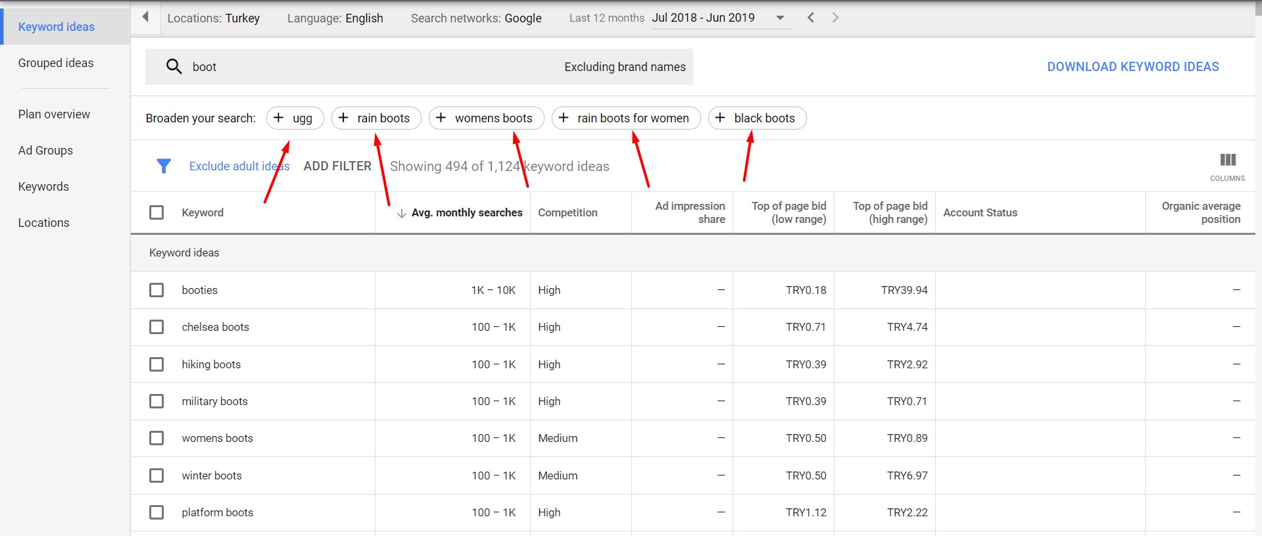Image resolution: width=1262 pixels, height=536 pixels.
Task: Go to Plan overview
Action: coord(54,114)
